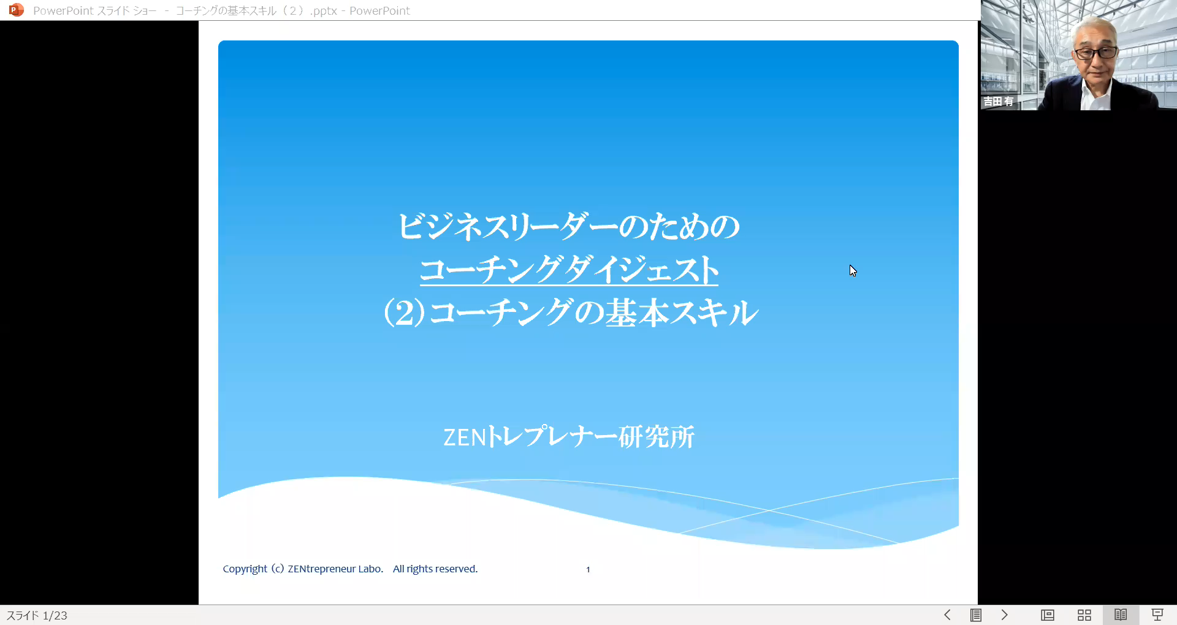This screenshot has height=625, width=1177.
Task: Click the スライド 1/23 slide counter
Action: tap(37, 615)
